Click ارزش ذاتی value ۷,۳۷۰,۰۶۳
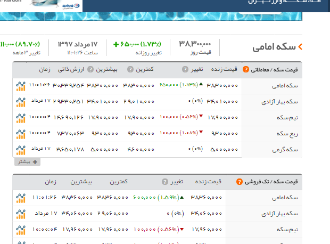Viewport: 330px width, 244px height. pos(70,133)
